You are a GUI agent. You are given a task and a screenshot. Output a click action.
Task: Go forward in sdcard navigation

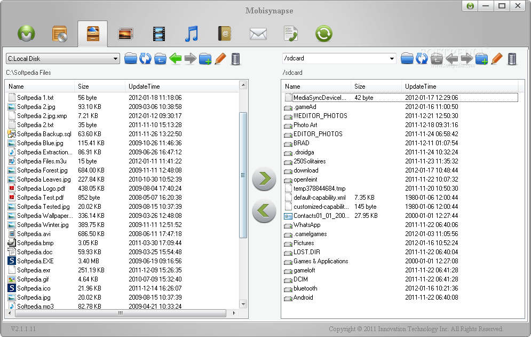click(466, 58)
